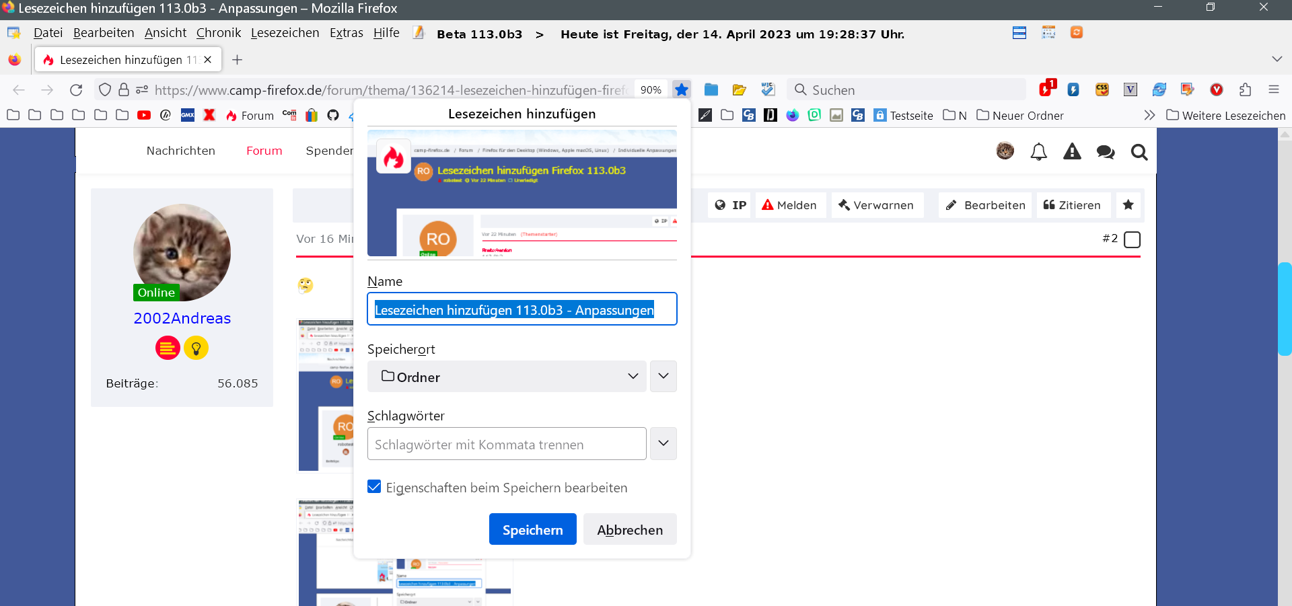
Task: Click the CSS extension icon in toolbar
Action: (x=1102, y=89)
